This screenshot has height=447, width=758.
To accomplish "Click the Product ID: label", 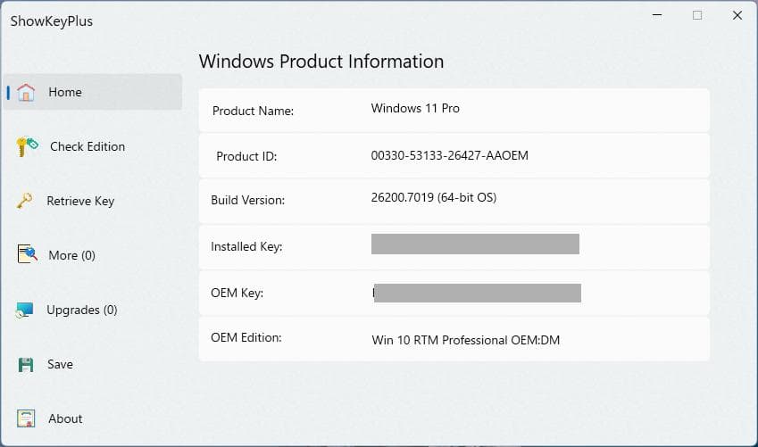I will 246,156.
